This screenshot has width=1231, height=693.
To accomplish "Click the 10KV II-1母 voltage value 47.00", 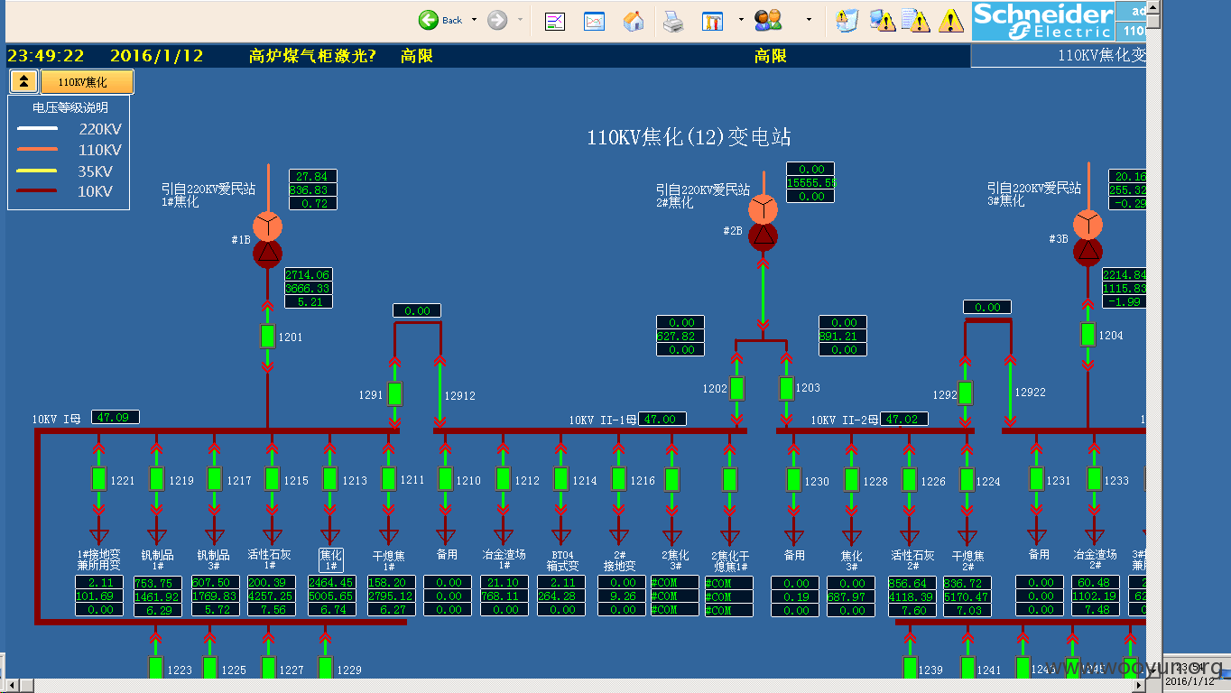I will tap(662, 419).
